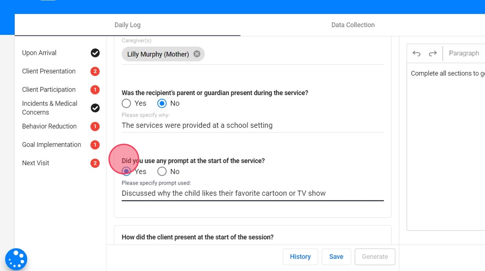The height and width of the screenshot is (271, 485).
Task: Click the Incidents & Medical Concerns checkmark
Action: click(95, 108)
